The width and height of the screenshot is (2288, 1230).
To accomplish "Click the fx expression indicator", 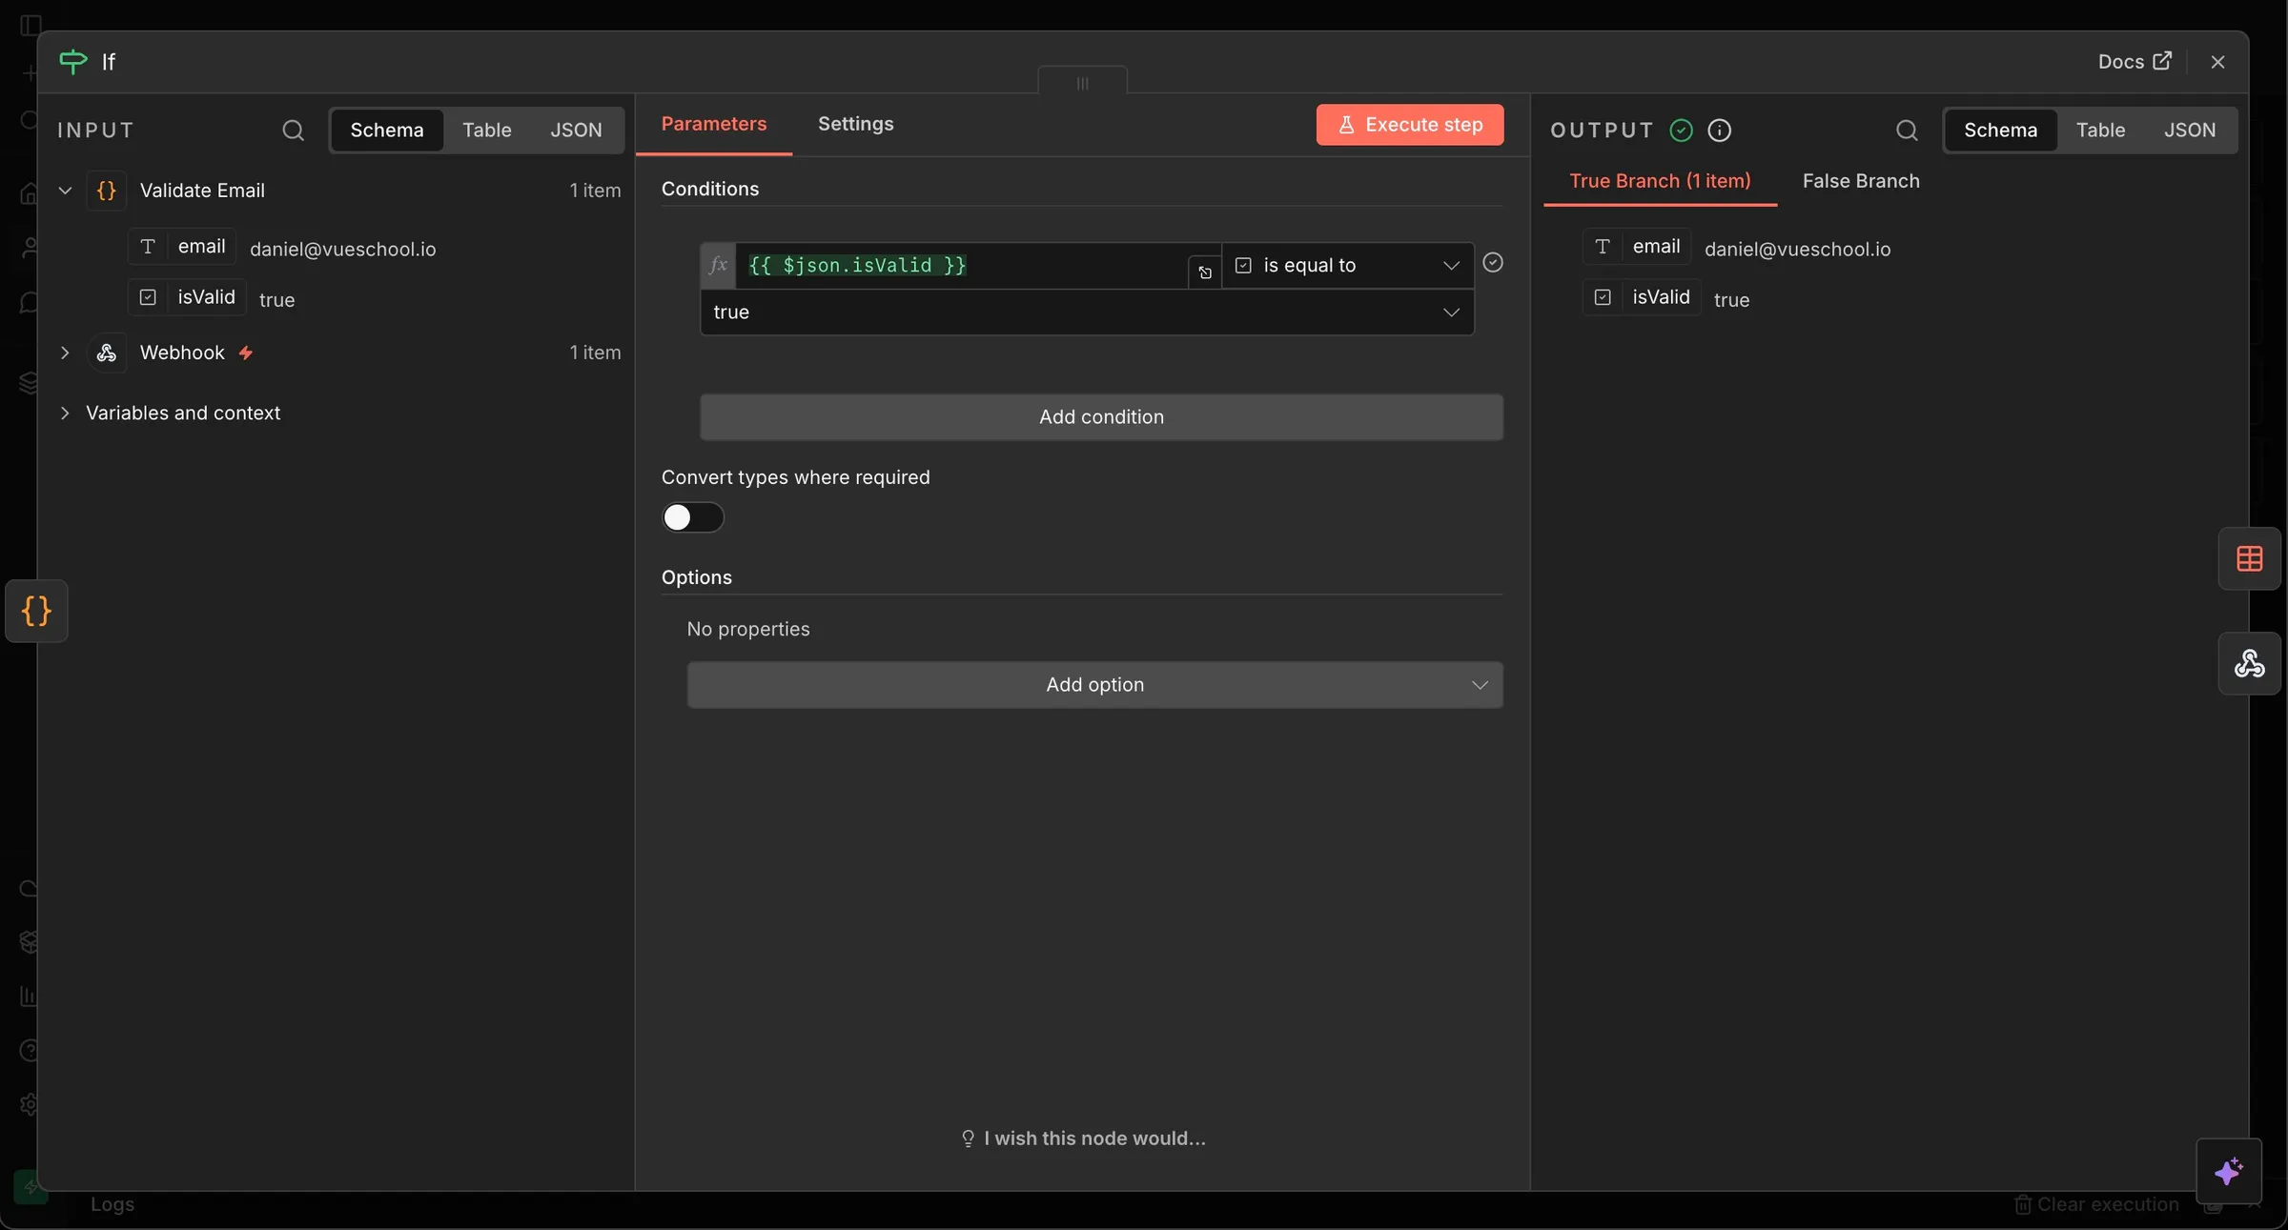I will click(x=718, y=265).
